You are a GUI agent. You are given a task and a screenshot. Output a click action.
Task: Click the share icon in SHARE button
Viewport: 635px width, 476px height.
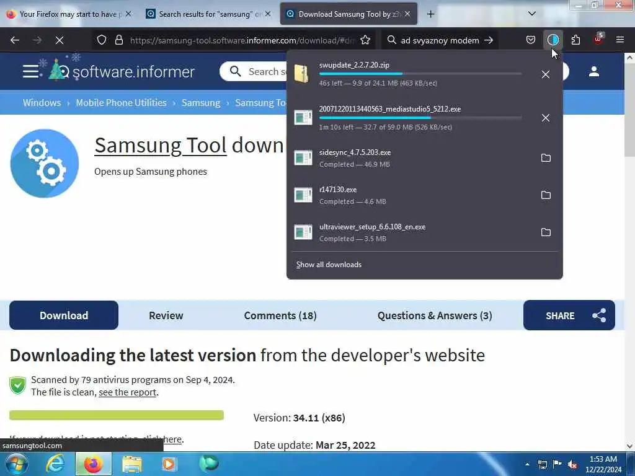pyautogui.click(x=598, y=315)
